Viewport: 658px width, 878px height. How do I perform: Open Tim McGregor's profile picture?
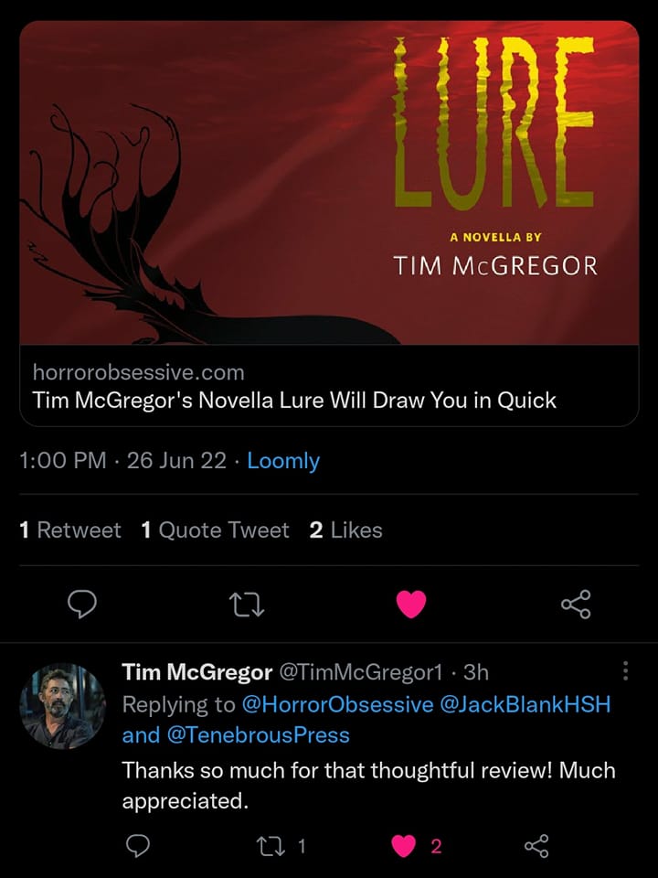point(62,705)
